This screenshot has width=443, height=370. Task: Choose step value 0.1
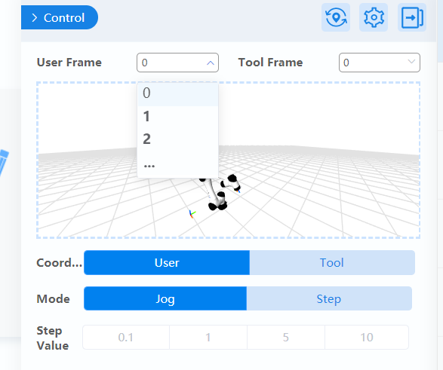point(126,338)
